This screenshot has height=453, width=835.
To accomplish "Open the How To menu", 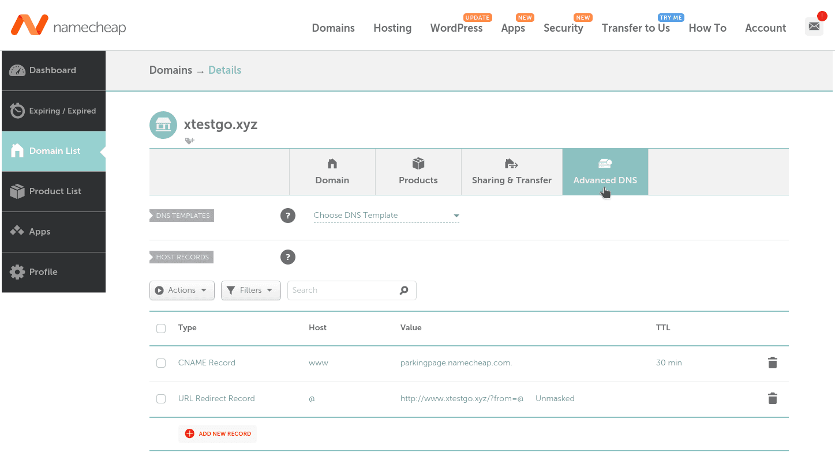I will [707, 28].
